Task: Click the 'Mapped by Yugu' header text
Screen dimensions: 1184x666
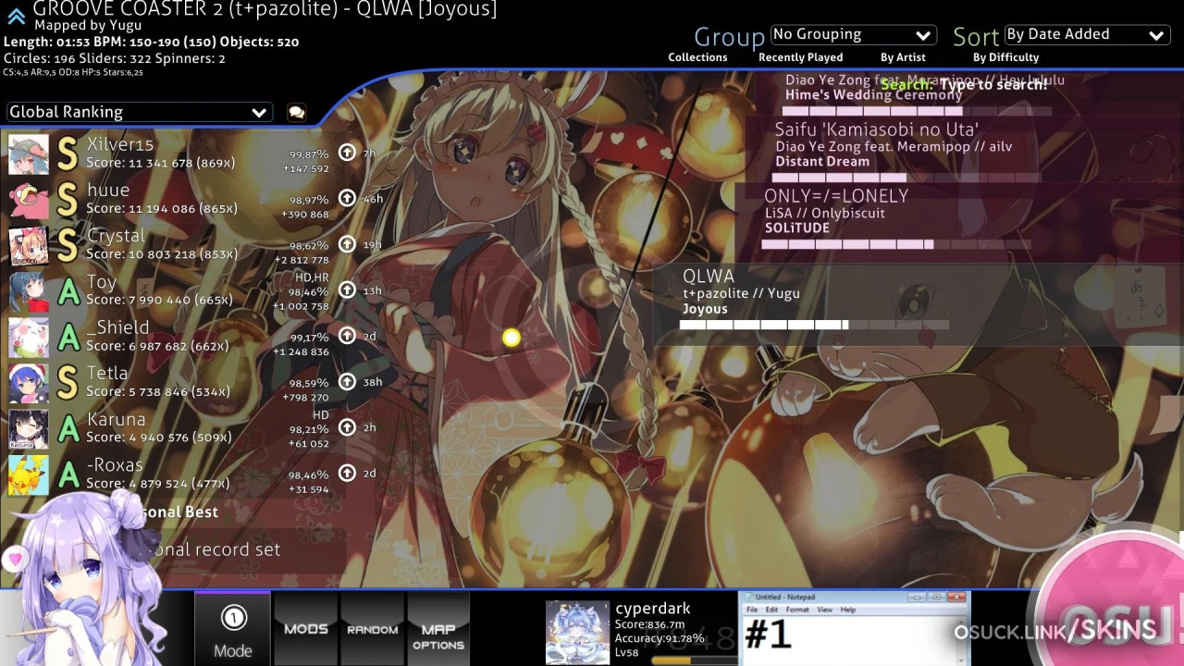Action: click(88, 26)
